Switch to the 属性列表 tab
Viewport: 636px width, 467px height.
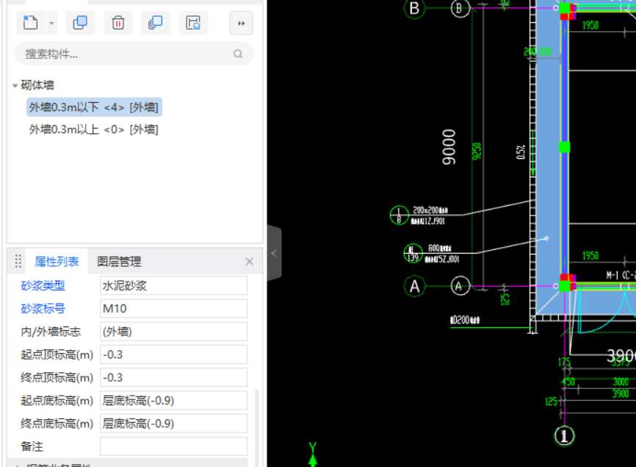tap(57, 262)
